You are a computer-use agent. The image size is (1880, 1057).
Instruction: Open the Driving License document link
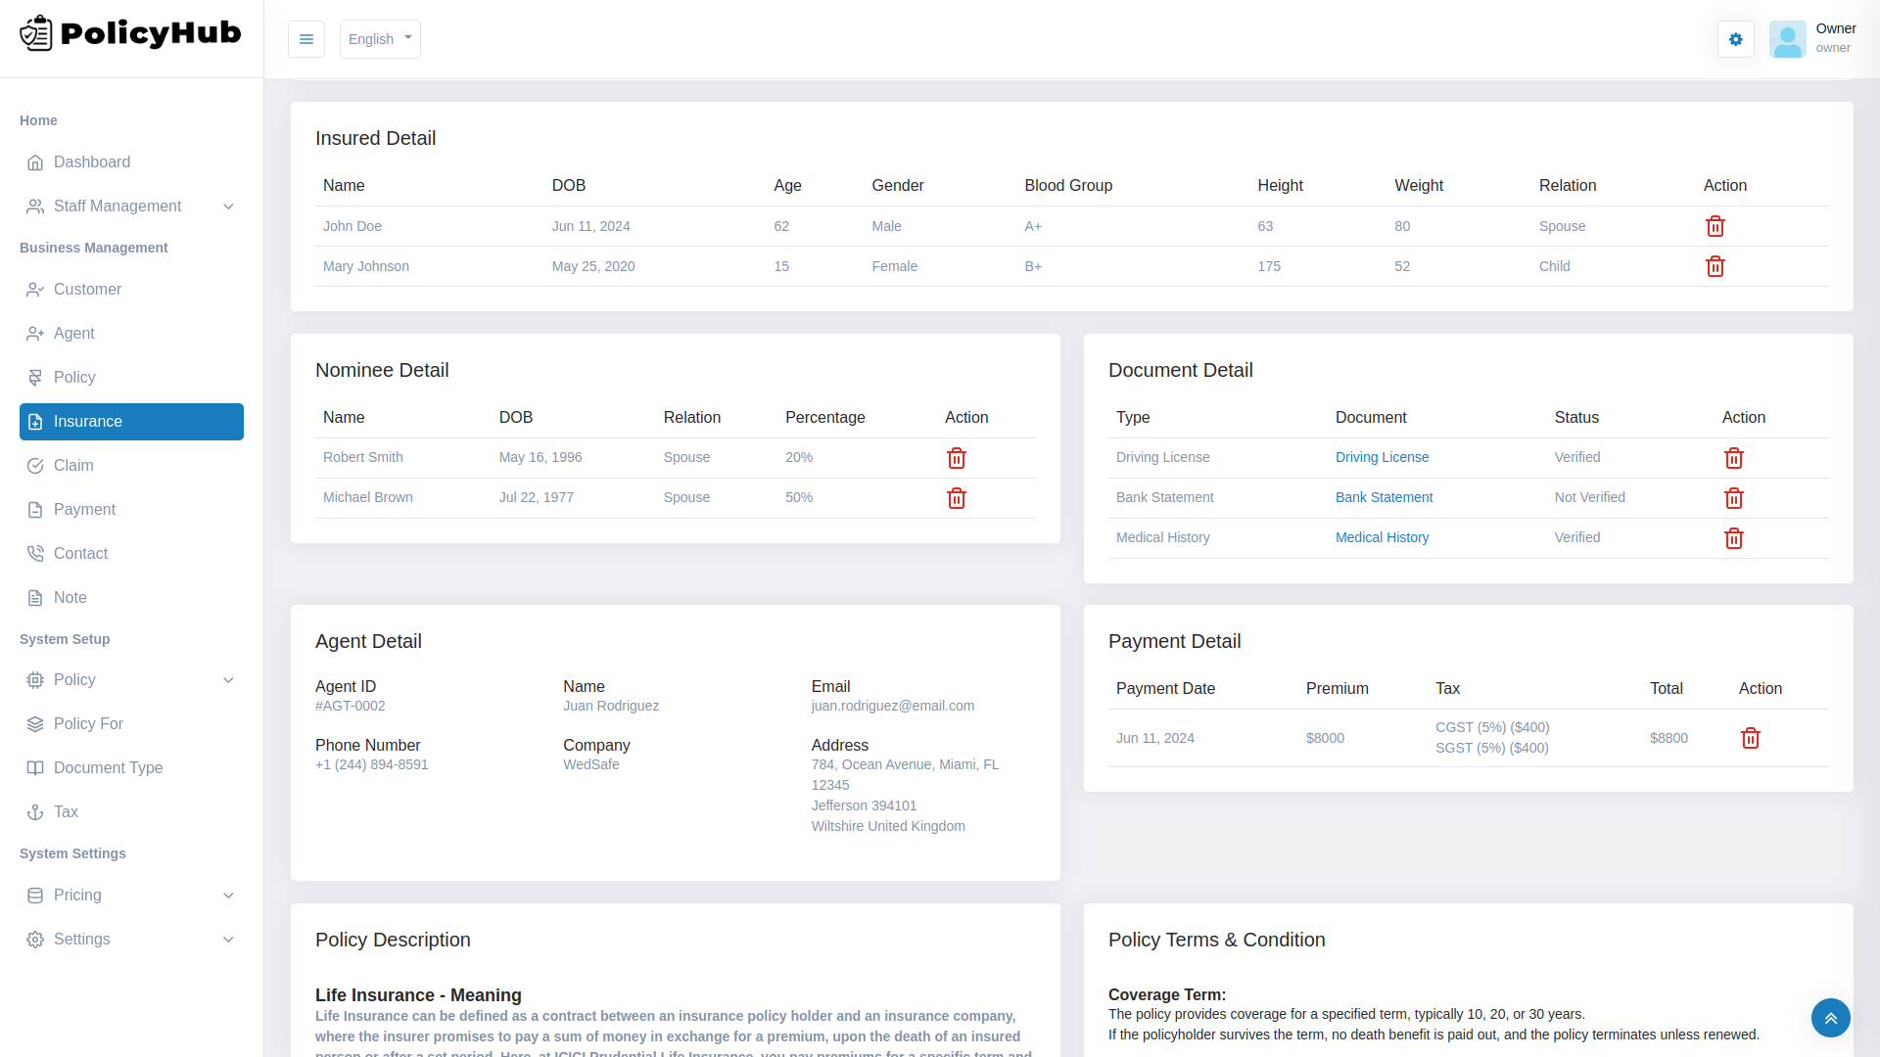pyautogui.click(x=1382, y=457)
